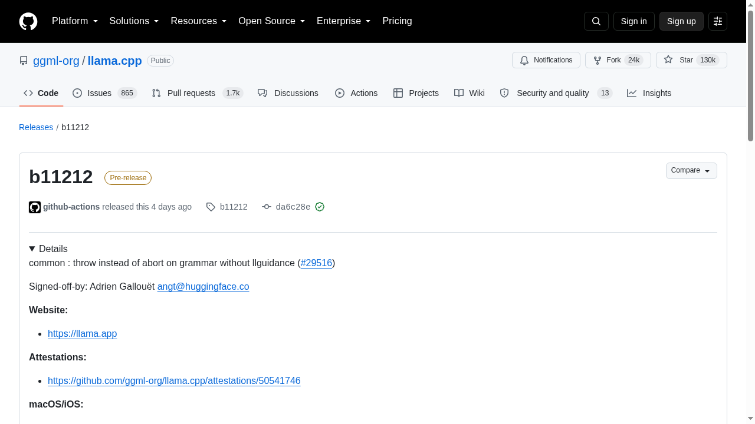The image size is (755, 424).
Task: Open the Actions tab
Action: 356,93
